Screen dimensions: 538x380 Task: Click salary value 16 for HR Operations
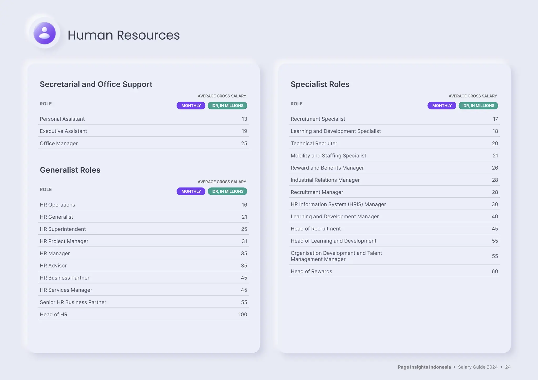244,205
